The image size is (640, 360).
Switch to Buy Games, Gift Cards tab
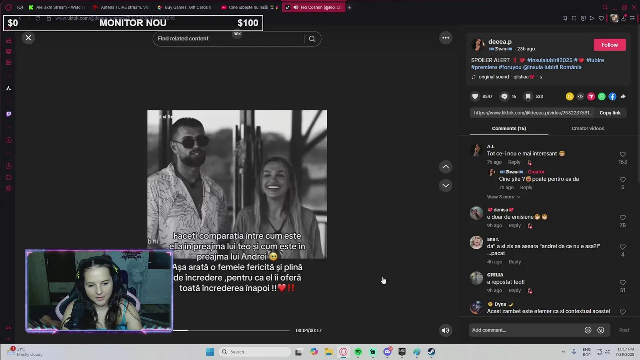click(x=185, y=7)
